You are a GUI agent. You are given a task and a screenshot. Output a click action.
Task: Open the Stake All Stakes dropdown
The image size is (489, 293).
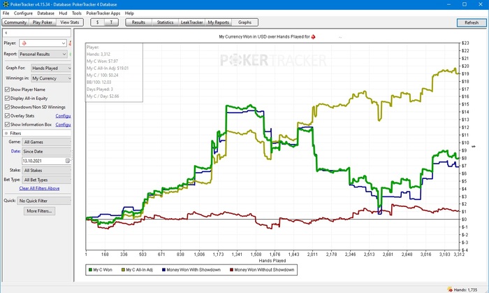47,171
